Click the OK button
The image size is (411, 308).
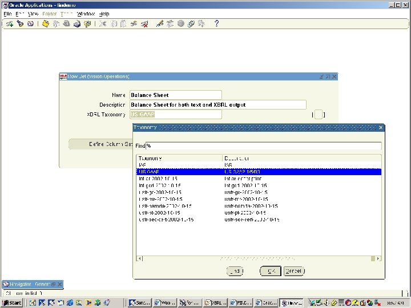tap(271, 271)
